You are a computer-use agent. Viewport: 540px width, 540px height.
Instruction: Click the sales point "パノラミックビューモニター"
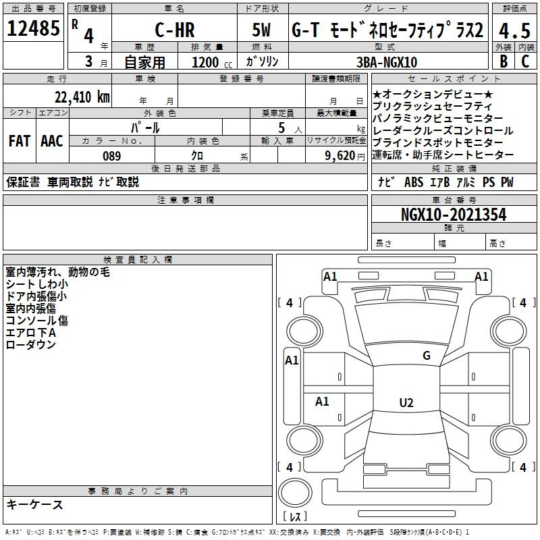(x=437, y=118)
